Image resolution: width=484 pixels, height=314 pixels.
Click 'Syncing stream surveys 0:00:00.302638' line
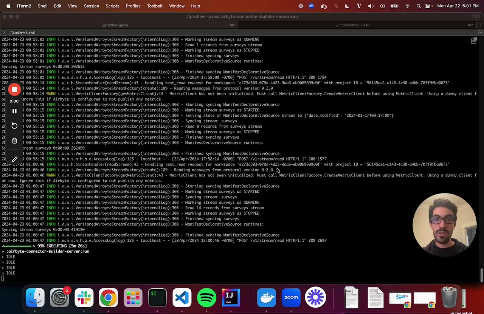click(x=43, y=67)
